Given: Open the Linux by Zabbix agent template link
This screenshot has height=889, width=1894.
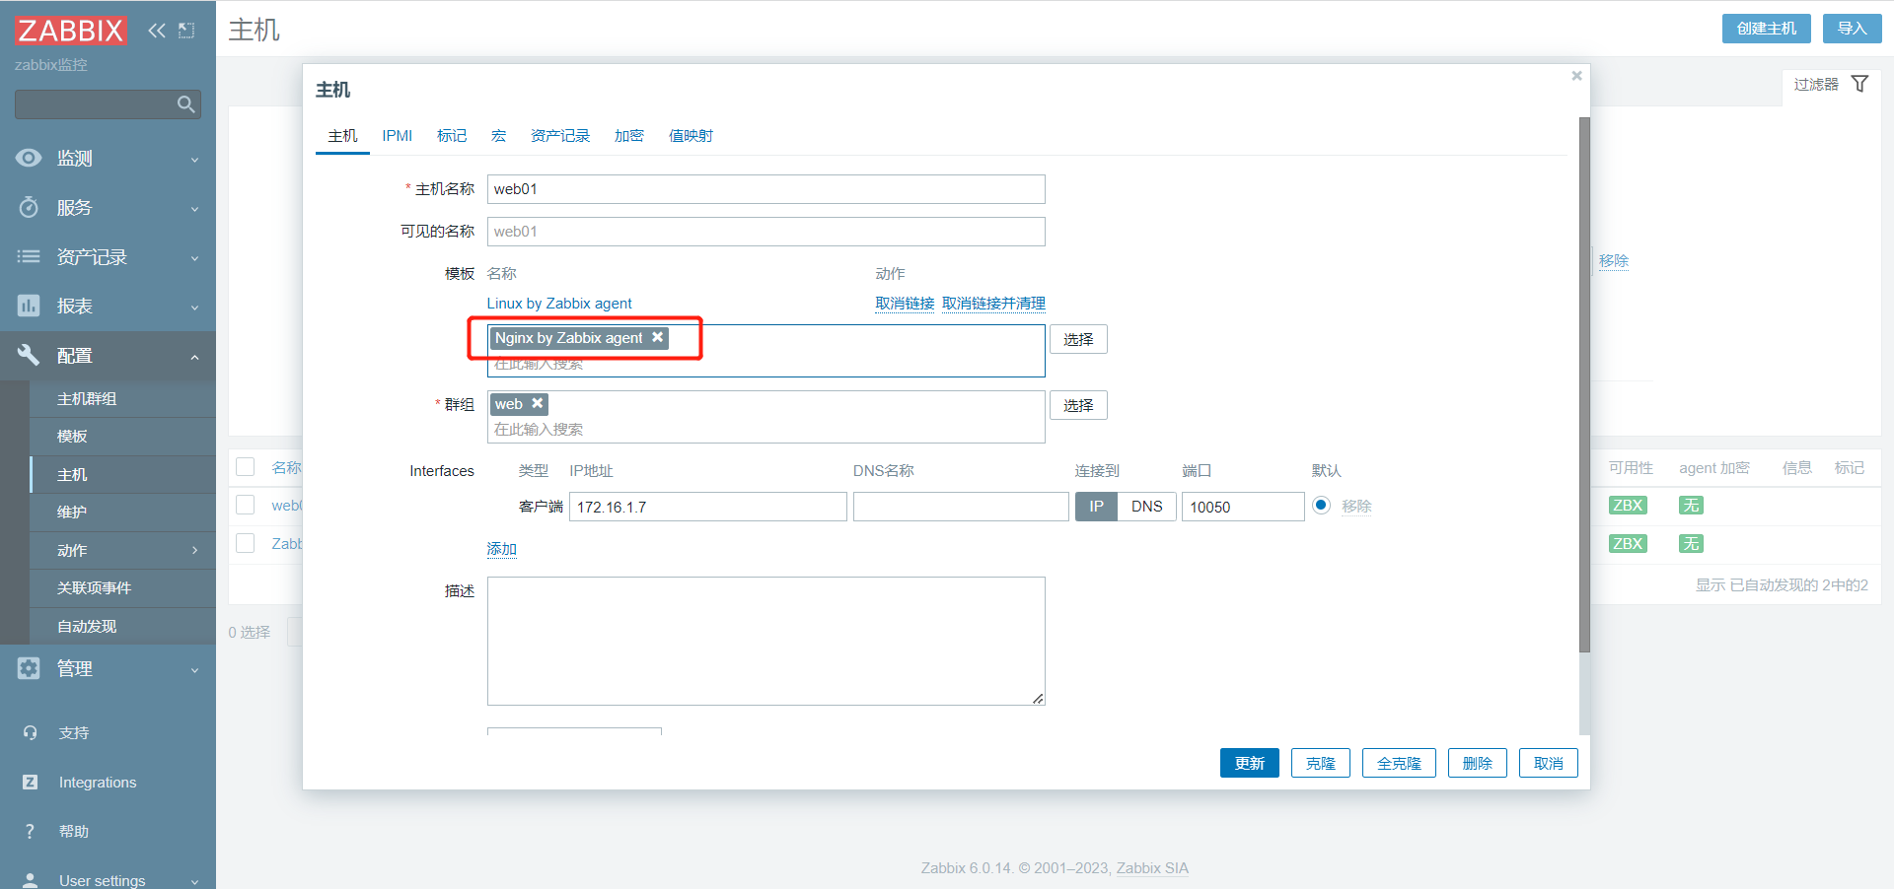Looking at the screenshot, I should [559, 304].
